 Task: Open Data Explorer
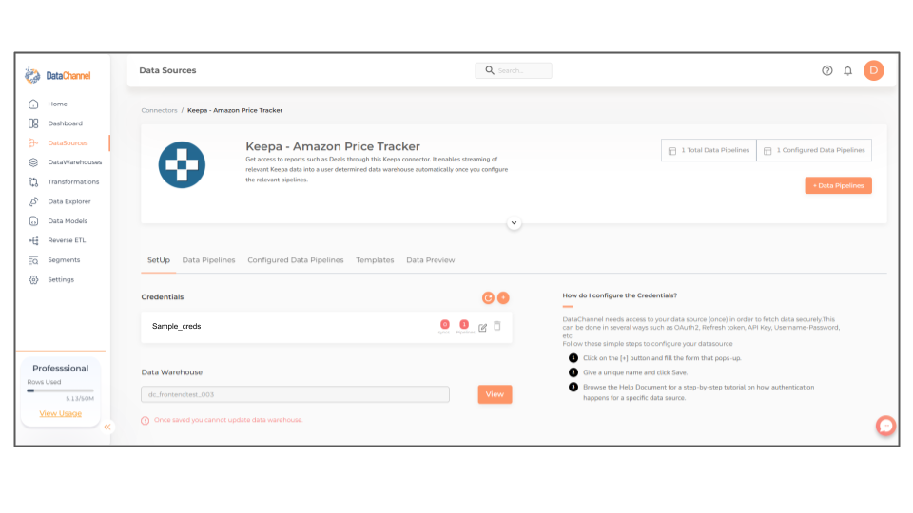pos(69,201)
